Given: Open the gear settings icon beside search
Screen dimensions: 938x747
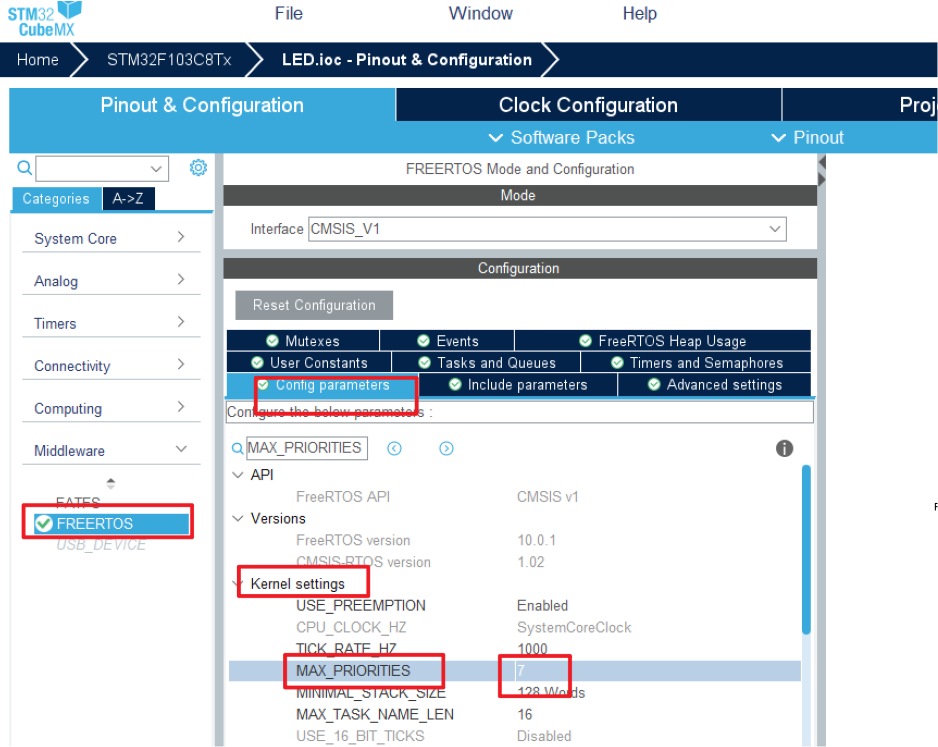Looking at the screenshot, I should pyautogui.click(x=198, y=168).
